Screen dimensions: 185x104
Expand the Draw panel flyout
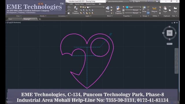coord(19,16)
